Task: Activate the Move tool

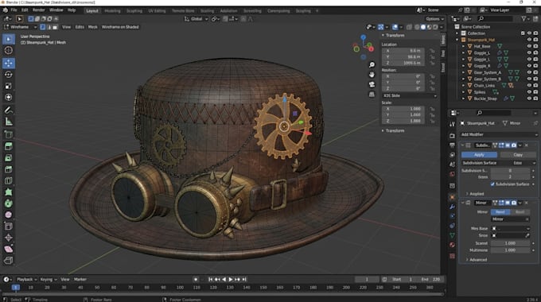Action: pos(9,63)
